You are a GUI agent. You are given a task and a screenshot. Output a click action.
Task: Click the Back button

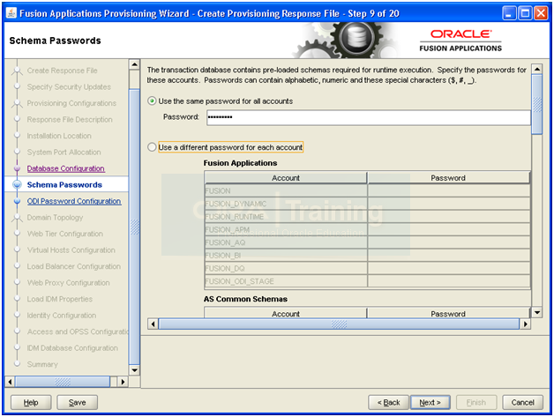tap(388, 403)
